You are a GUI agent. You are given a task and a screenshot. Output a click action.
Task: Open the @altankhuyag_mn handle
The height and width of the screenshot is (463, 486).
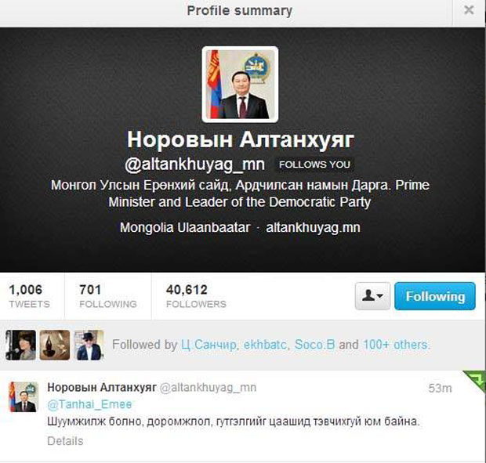(x=194, y=165)
